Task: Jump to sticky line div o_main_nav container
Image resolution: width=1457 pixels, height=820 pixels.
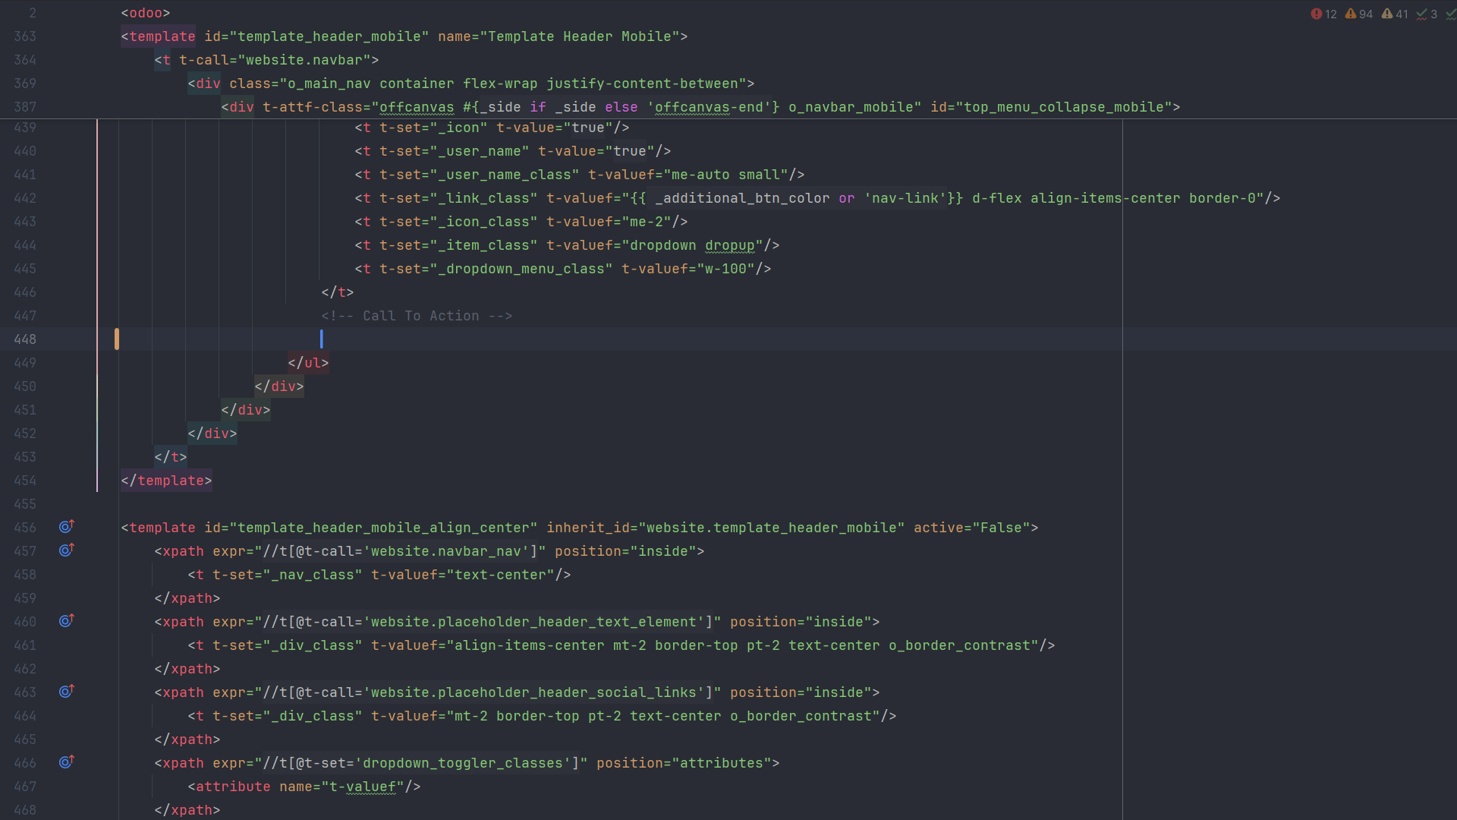Action: coord(470,84)
